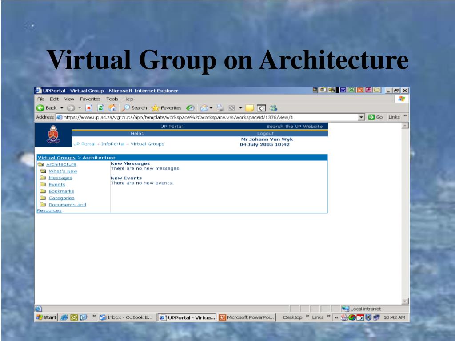Open the Categories link

pyautogui.click(x=61, y=198)
